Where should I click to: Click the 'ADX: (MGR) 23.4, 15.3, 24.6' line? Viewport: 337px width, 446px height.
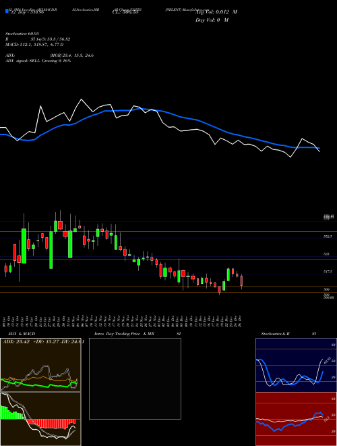click(x=50, y=55)
